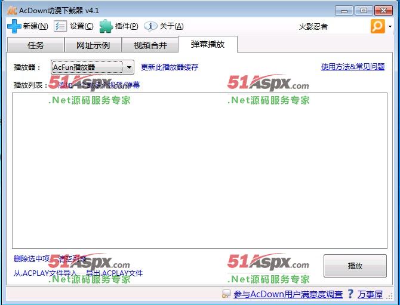Switch to the 任务 tab
This screenshot has height=305, width=400.
tap(36, 45)
